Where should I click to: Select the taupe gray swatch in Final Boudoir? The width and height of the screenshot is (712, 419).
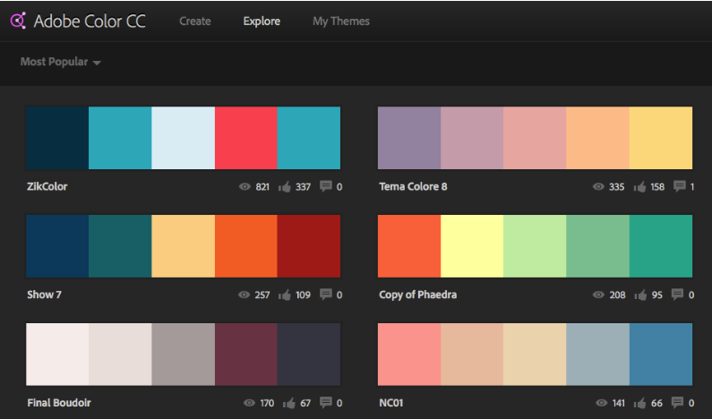(183, 354)
